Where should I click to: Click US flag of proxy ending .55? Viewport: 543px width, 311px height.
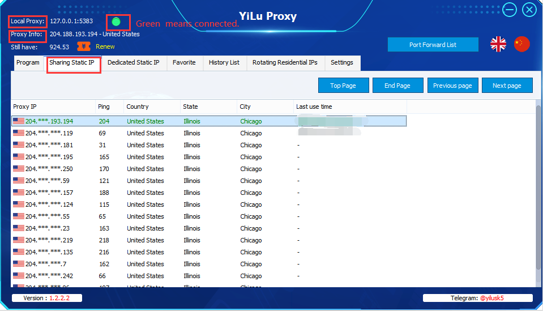[18, 216]
